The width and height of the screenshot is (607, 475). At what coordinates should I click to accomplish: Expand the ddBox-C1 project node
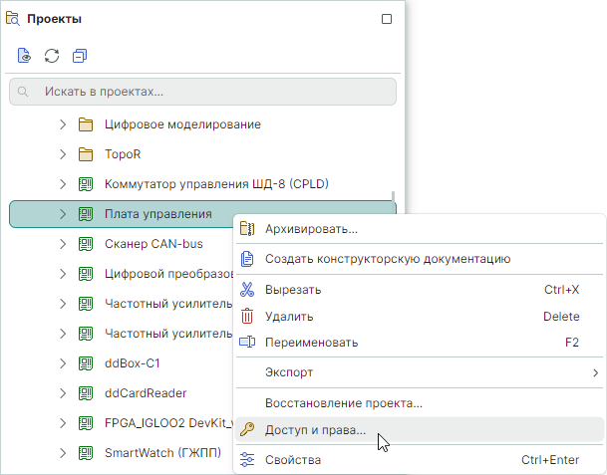(62, 363)
